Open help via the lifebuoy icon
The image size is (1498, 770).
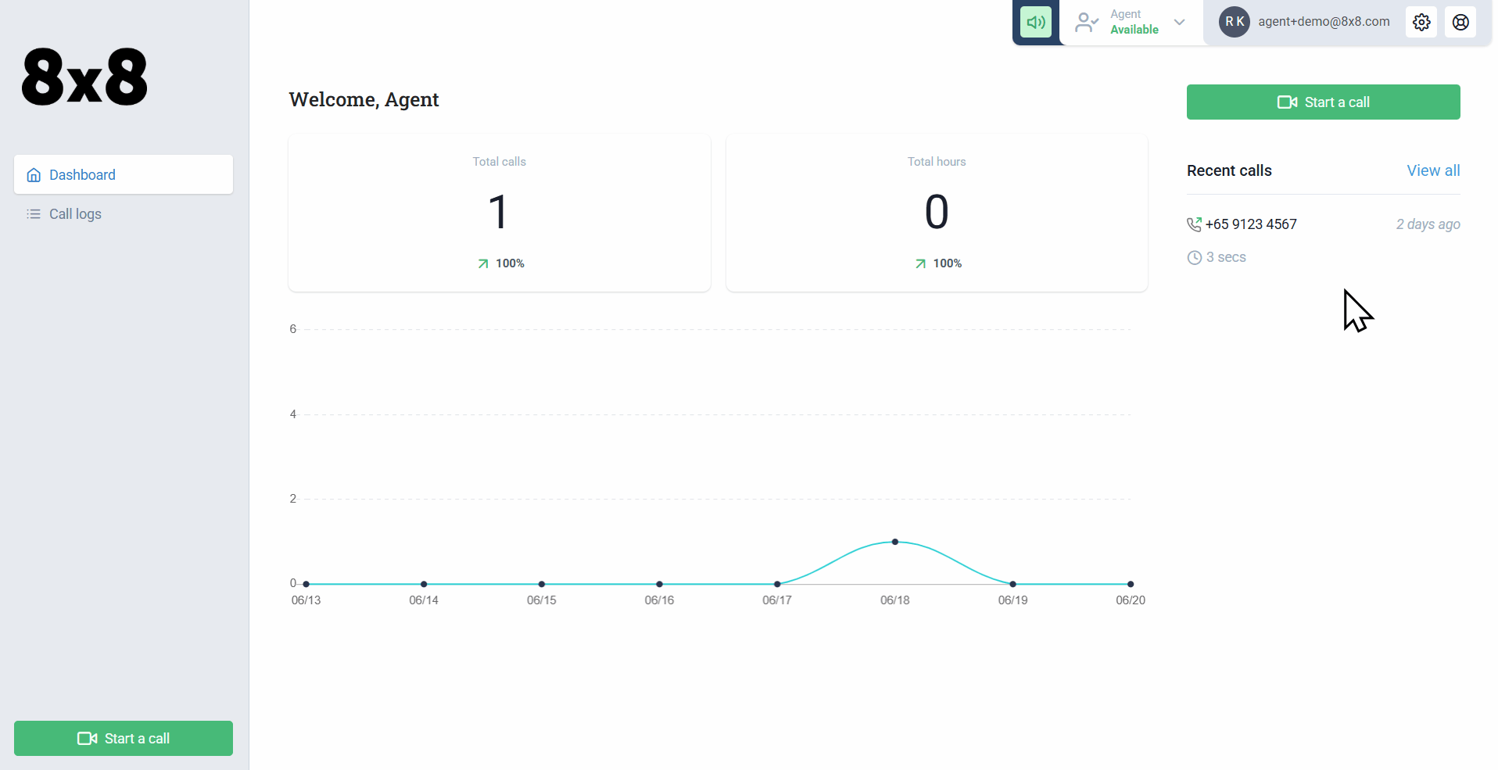1460,23
